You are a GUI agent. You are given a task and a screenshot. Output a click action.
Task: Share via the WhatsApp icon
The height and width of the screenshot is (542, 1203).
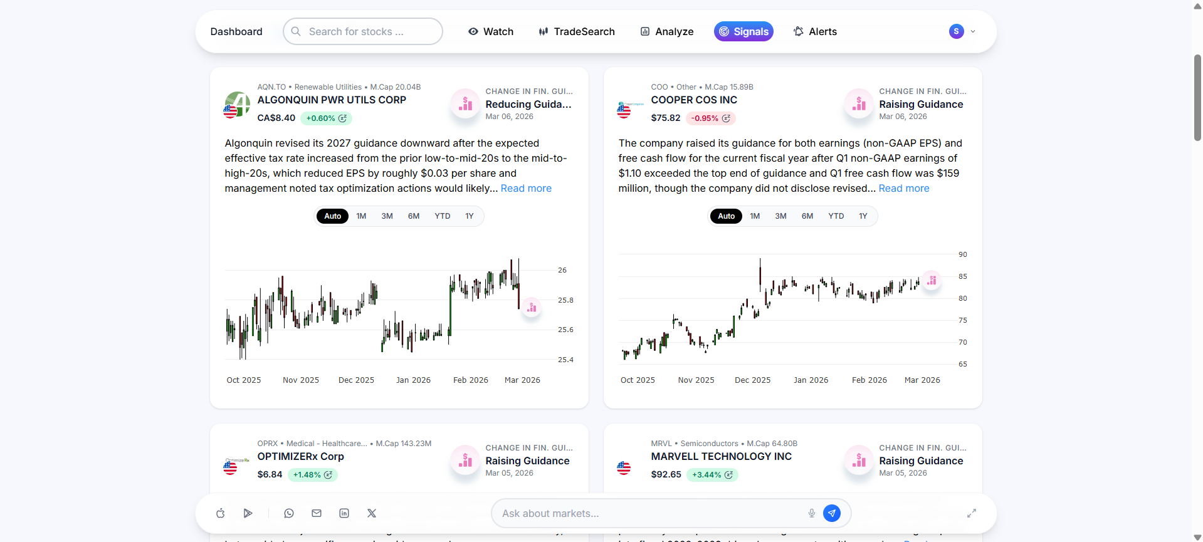[x=289, y=513]
